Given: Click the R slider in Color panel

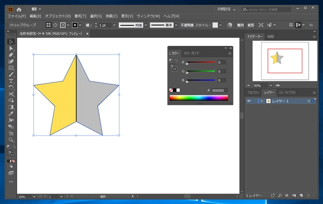Looking at the screenshot, I should pos(201,62).
